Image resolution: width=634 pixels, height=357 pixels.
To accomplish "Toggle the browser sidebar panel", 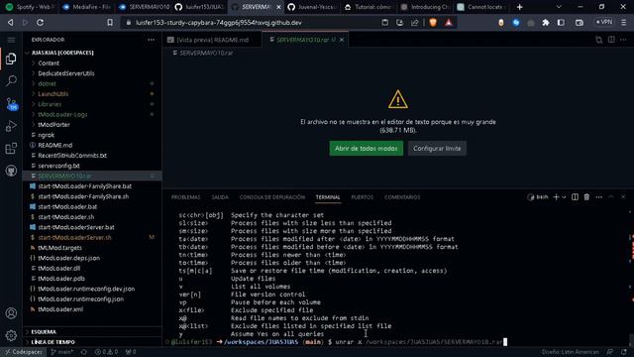I will pos(561,23).
